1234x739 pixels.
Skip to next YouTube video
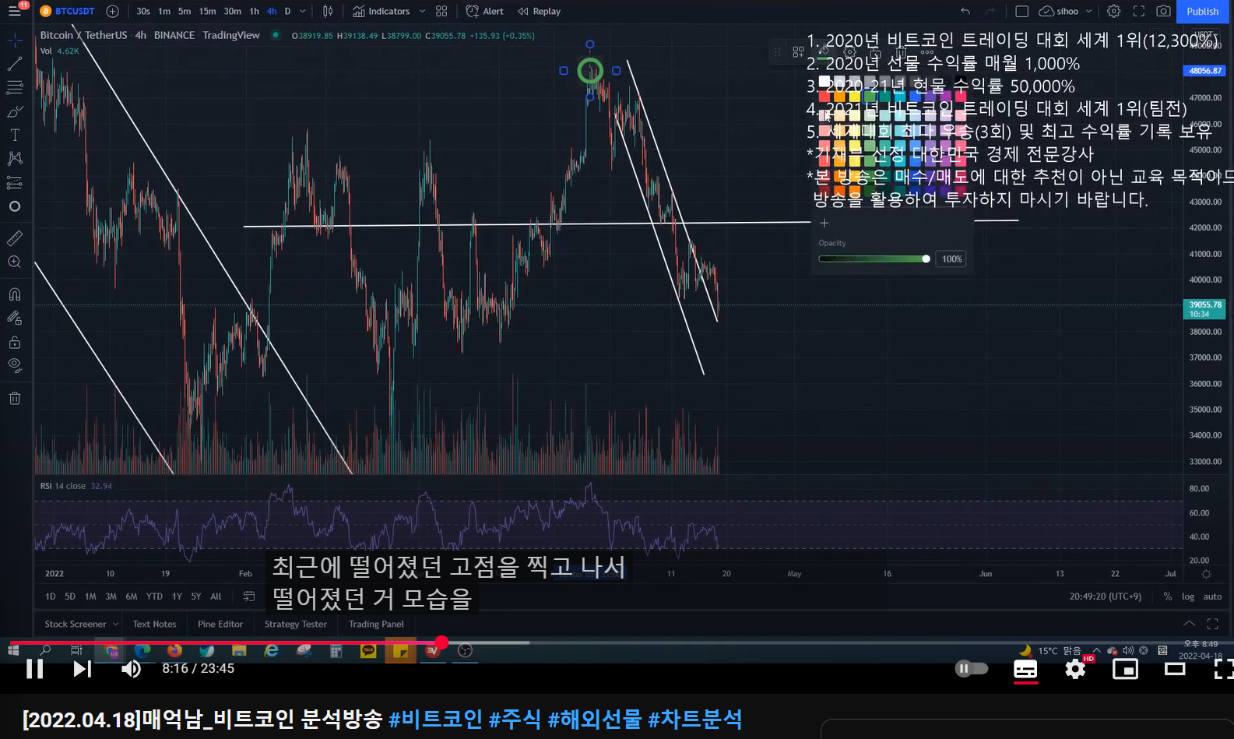click(82, 668)
